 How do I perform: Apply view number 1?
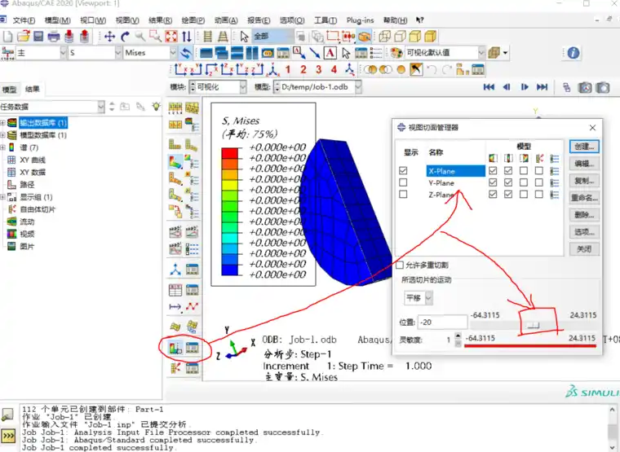click(288, 69)
